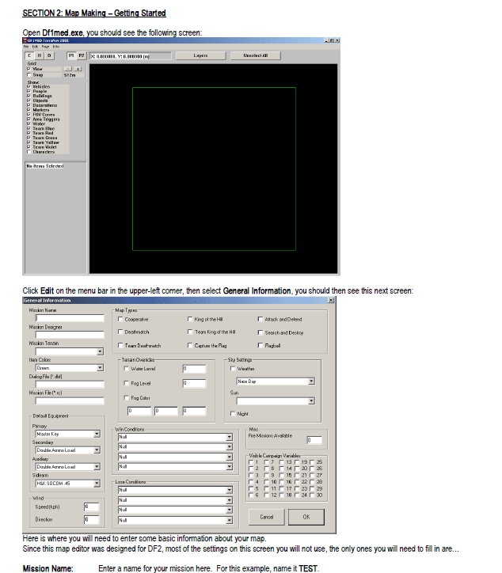Viewport: 502px width, 573px height.
Task: Open the Item Colors dropdown showing Green
Action: (x=100, y=368)
